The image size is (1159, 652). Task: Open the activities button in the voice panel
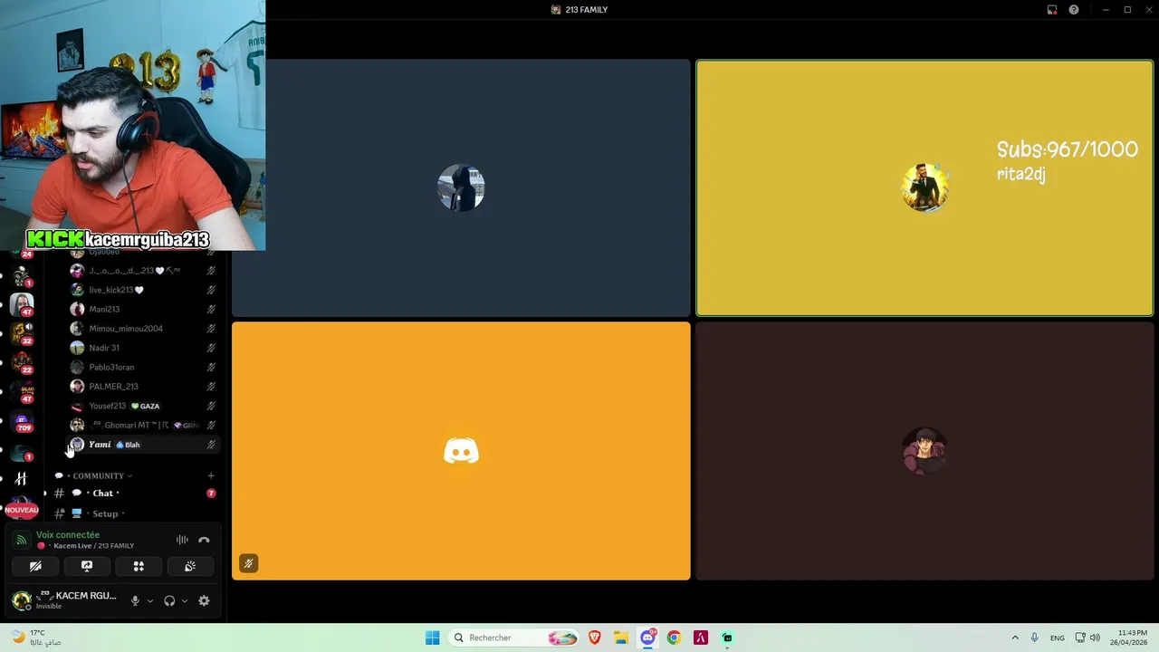[x=139, y=566]
